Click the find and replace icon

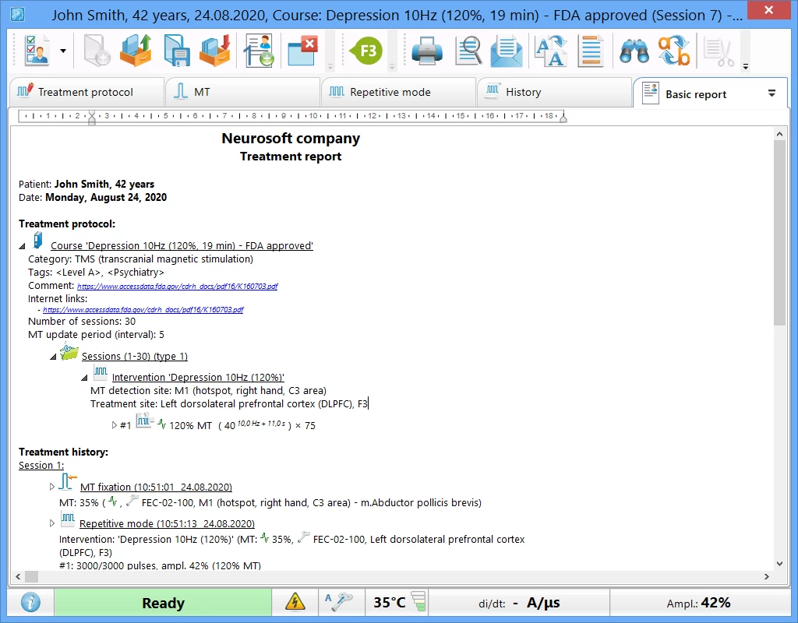point(674,51)
